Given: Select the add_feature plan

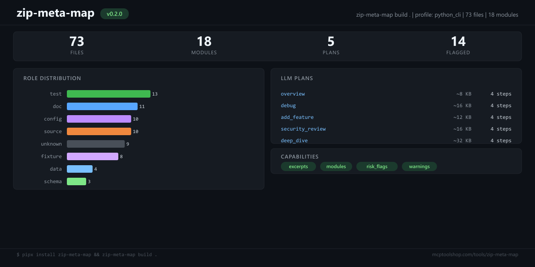Looking at the screenshot, I should coord(297,117).
